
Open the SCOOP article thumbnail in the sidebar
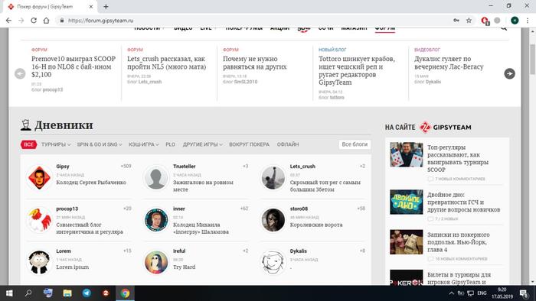pos(407,155)
